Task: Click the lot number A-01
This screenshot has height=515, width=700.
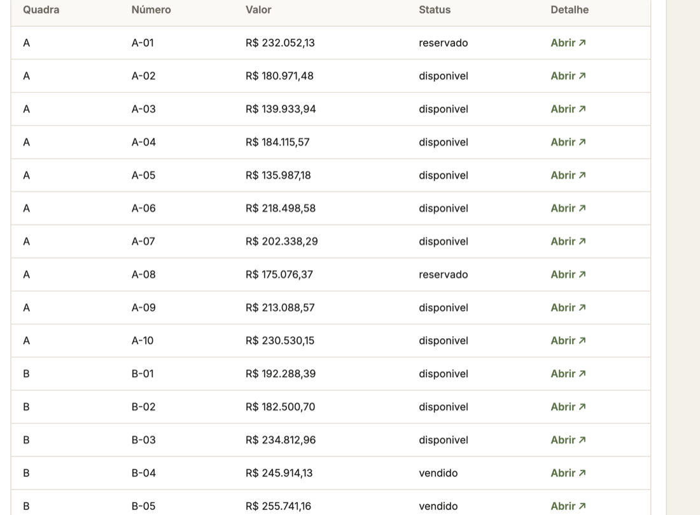Action: (143, 43)
